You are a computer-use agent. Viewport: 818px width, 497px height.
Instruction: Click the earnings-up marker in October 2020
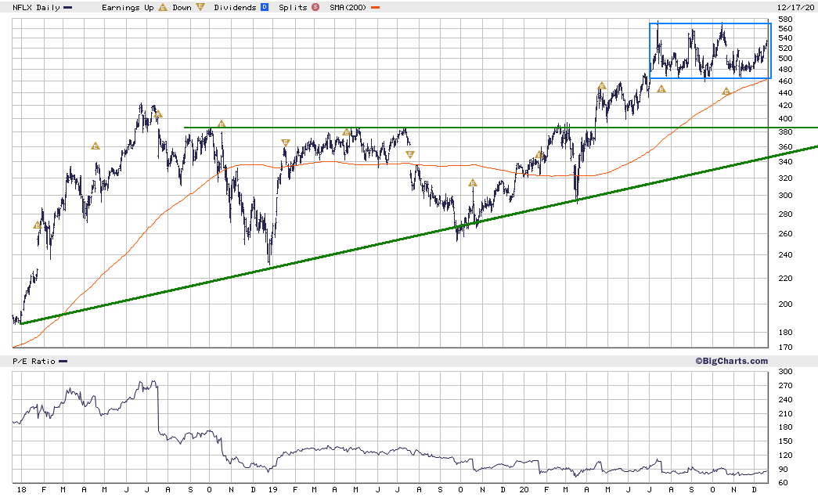726,92
